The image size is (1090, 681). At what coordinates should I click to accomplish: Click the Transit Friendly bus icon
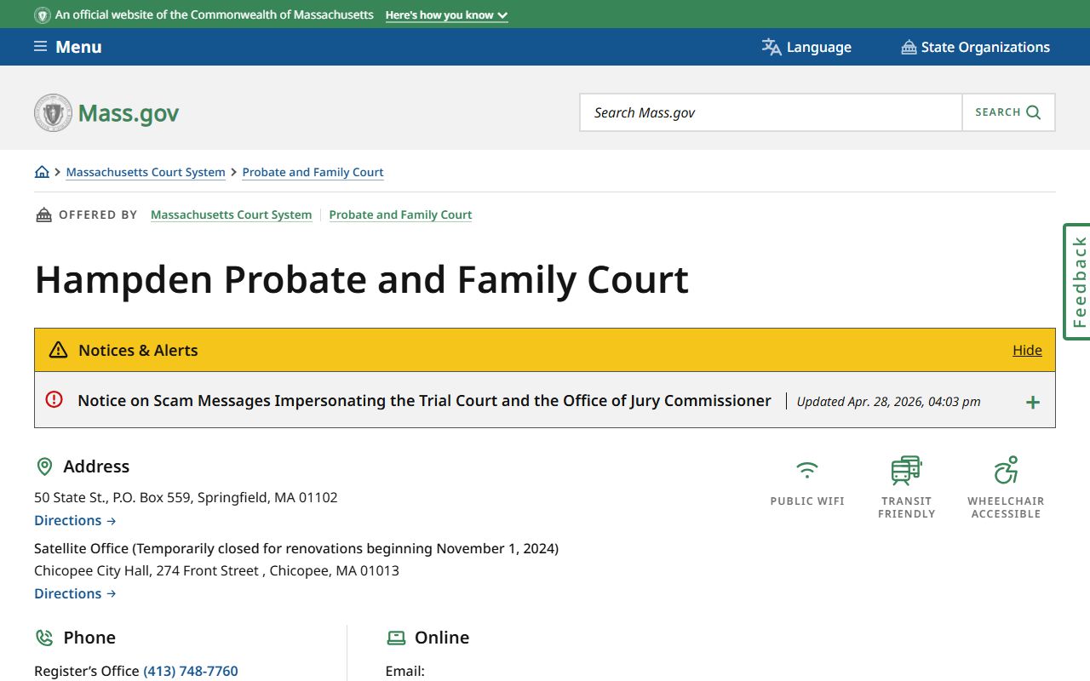coord(906,470)
